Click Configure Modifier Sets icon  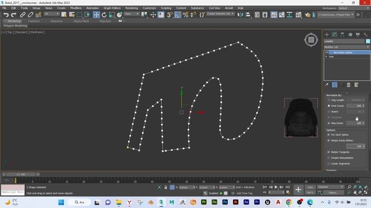click(357, 85)
